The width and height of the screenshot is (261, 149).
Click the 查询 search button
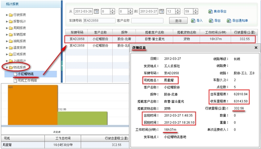(178, 21)
